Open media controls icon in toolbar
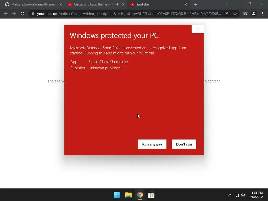The width and height of the screenshot is (268, 201). (245, 14)
